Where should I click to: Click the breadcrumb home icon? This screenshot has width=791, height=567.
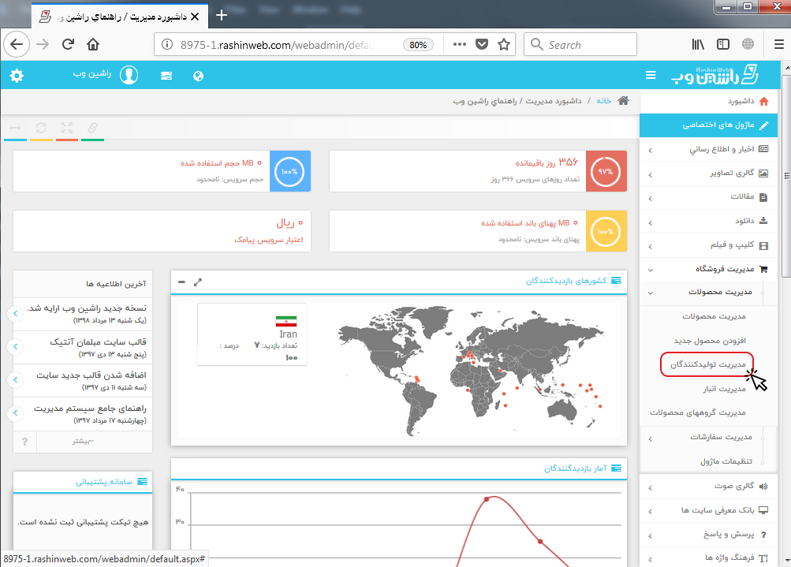click(624, 100)
